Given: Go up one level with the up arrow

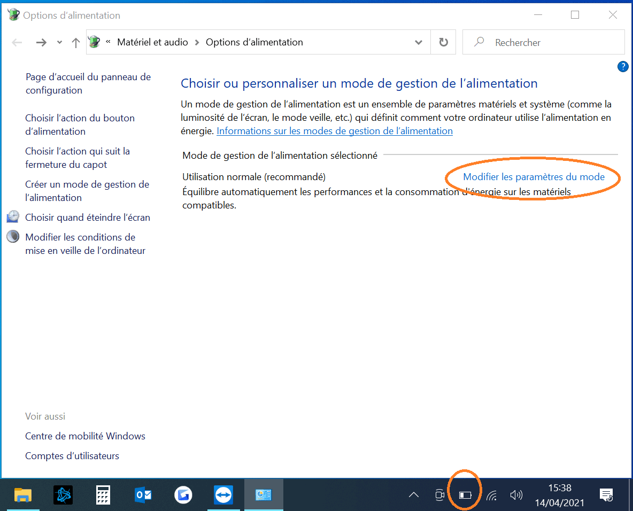Looking at the screenshot, I should 76,42.
